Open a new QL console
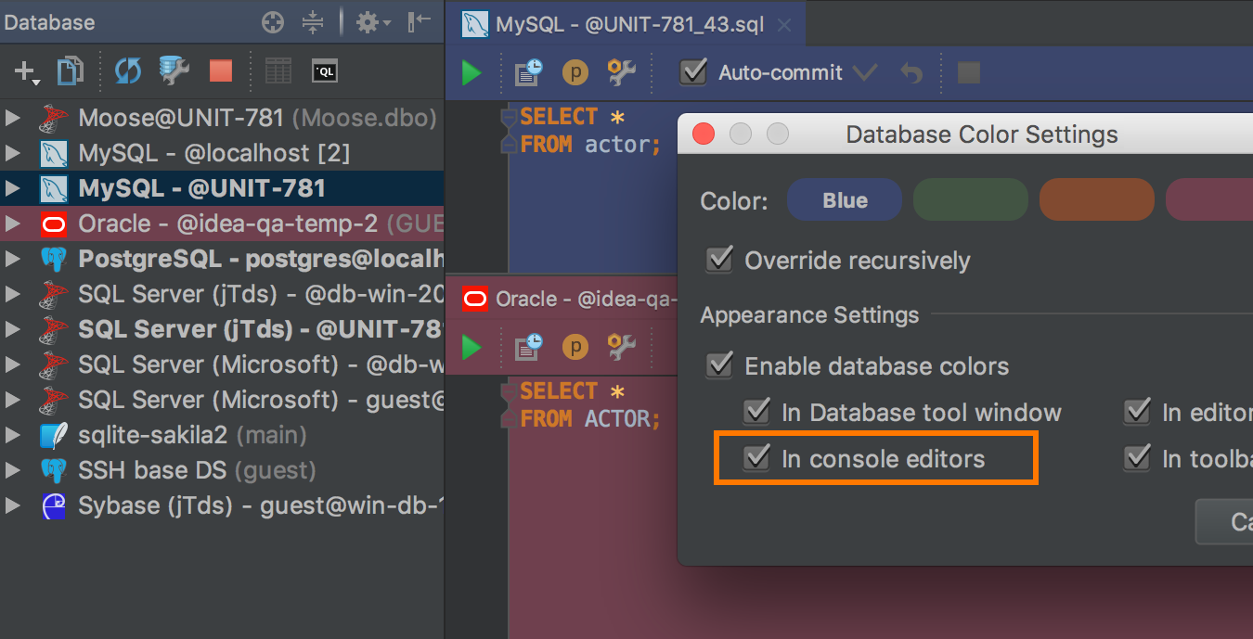 coord(324,71)
